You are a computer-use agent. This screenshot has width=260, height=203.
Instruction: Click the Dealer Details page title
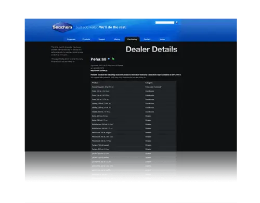coord(151,49)
